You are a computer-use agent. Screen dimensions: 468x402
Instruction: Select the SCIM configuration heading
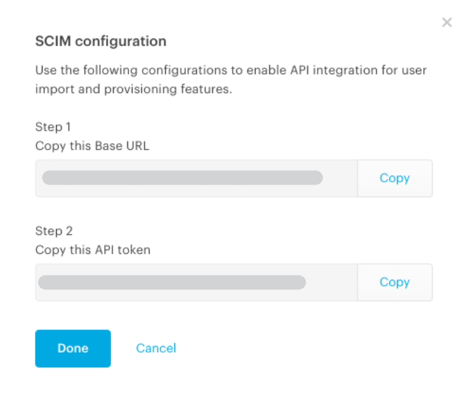(x=101, y=41)
